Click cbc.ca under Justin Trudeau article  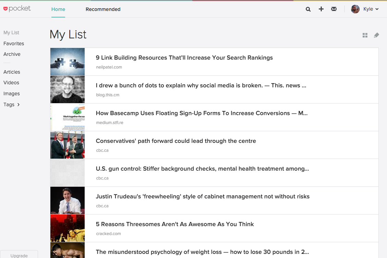click(102, 206)
